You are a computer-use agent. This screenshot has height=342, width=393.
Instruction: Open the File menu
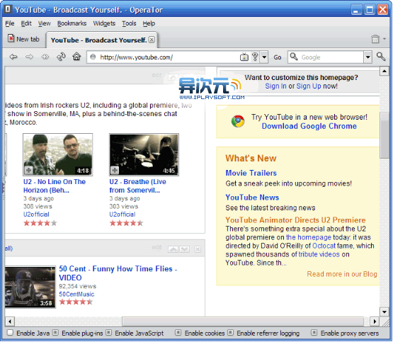(x=10, y=23)
